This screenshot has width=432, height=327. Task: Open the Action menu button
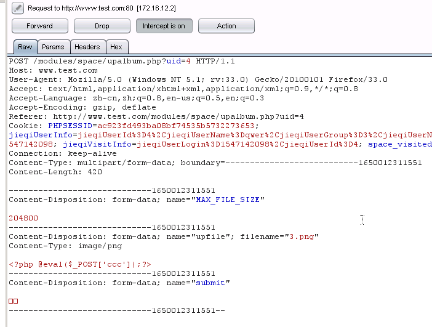tap(226, 26)
